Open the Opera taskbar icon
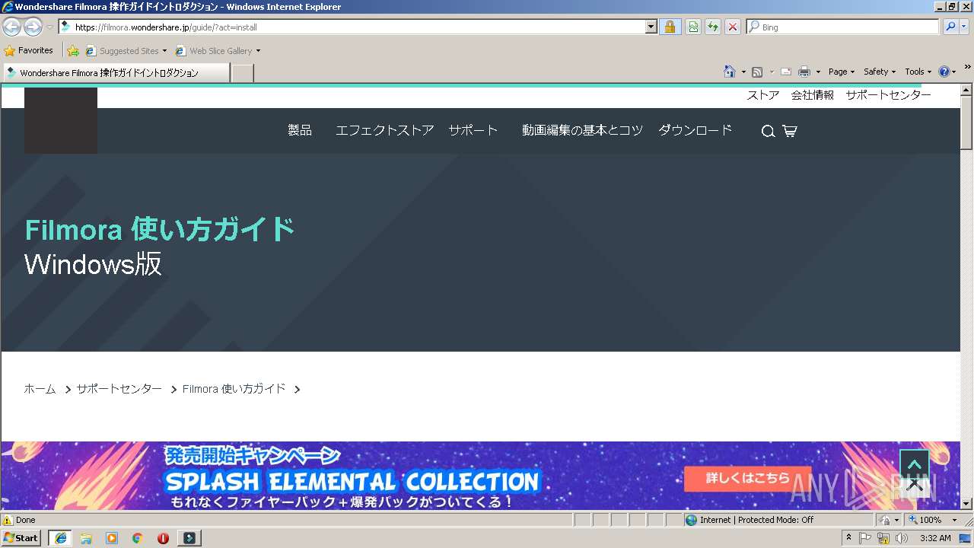 163,538
